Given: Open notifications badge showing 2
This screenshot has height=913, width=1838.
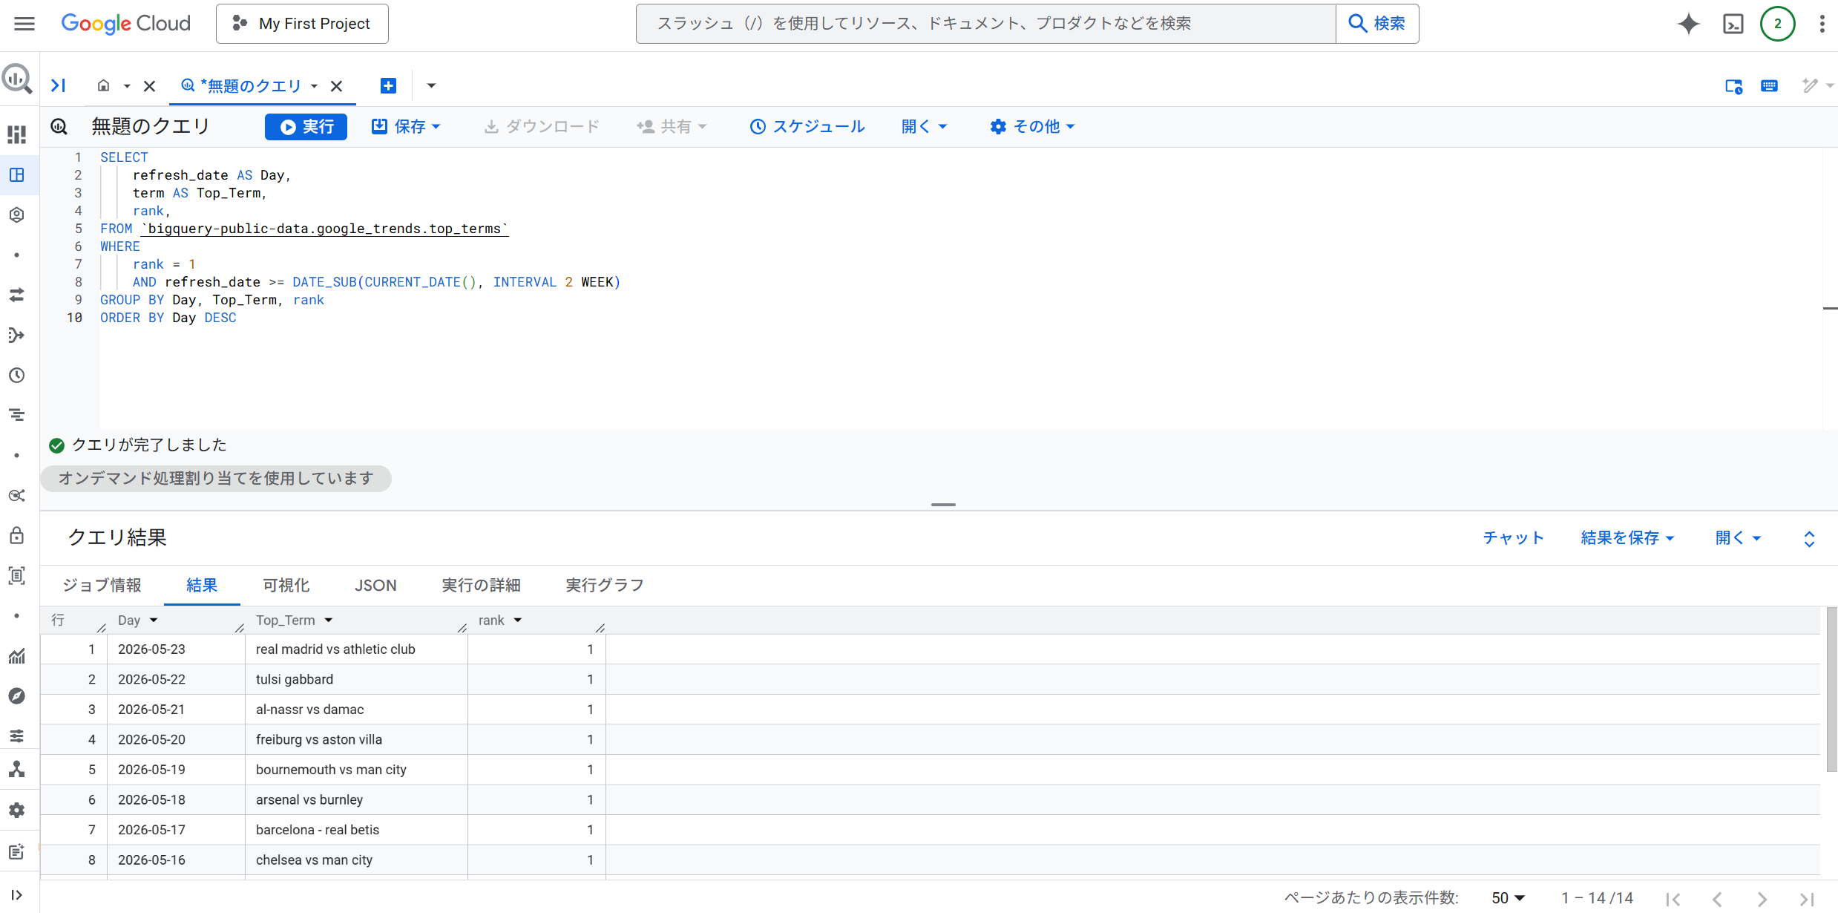Looking at the screenshot, I should tap(1777, 24).
